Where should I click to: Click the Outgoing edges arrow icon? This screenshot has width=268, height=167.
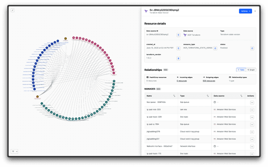204,77
